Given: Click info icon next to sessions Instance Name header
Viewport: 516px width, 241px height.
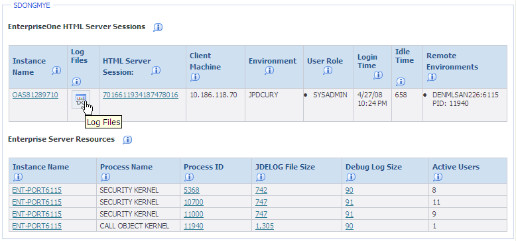Looking at the screenshot, I should (x=56, y=71).
